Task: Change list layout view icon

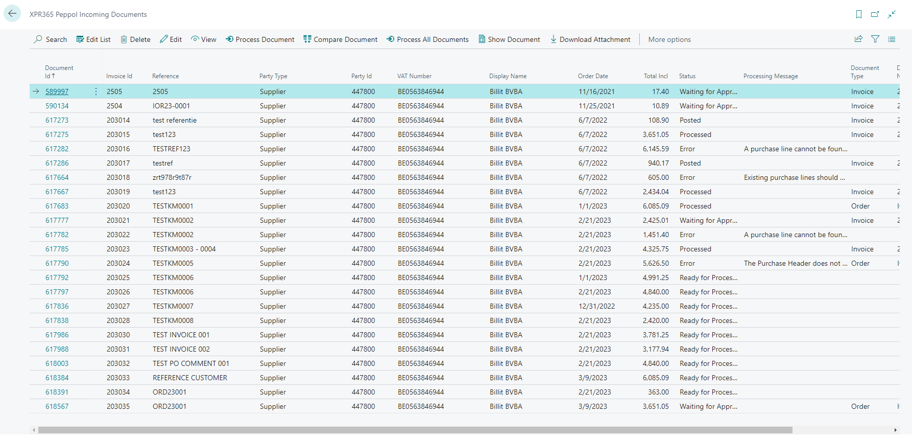Action: point(892,39)
